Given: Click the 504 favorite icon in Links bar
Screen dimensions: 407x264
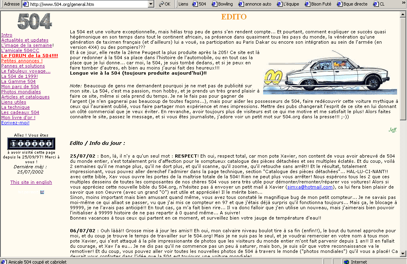Looking at the screenshot, I should coord(199,4).
